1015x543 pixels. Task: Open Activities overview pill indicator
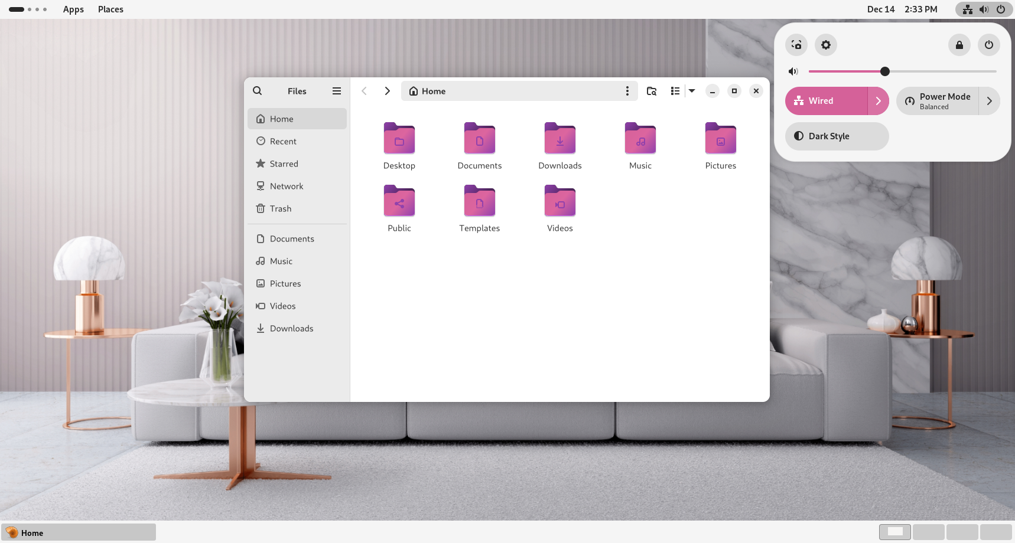[x=28, y=9]
